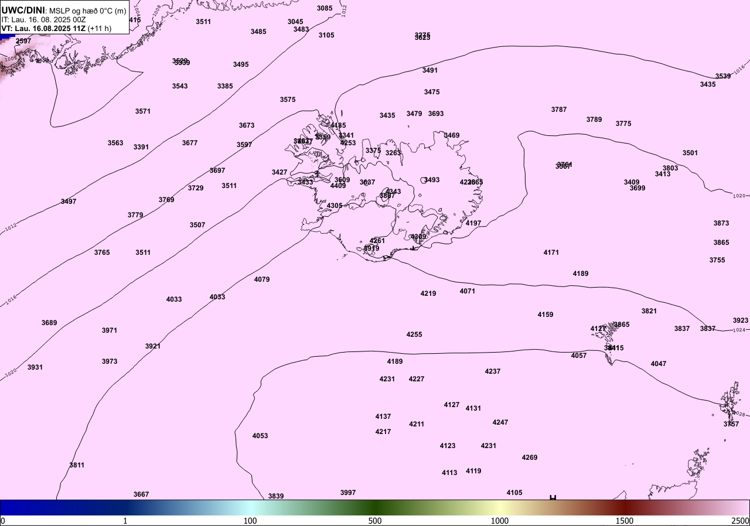750x526 pixels.
Task: Click the height value 3921
Action: [153, 346]
